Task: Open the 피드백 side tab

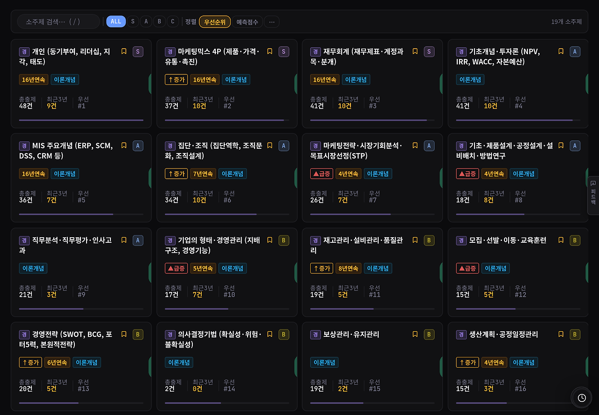Action: pyautogui.click(x=593, y=196)
